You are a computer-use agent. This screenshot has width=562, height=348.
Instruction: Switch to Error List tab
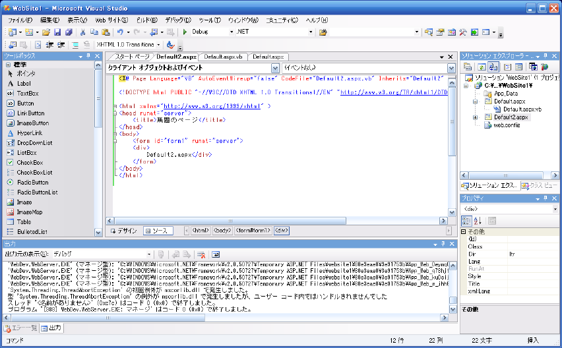21,328
